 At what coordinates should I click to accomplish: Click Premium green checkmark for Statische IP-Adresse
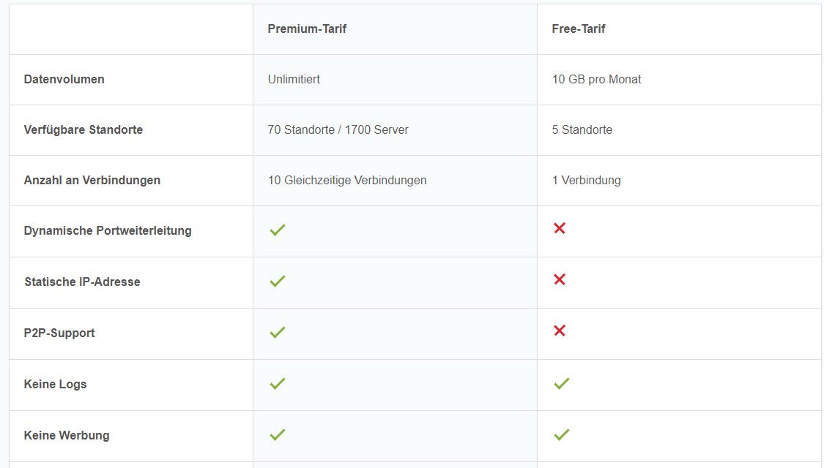277,281
